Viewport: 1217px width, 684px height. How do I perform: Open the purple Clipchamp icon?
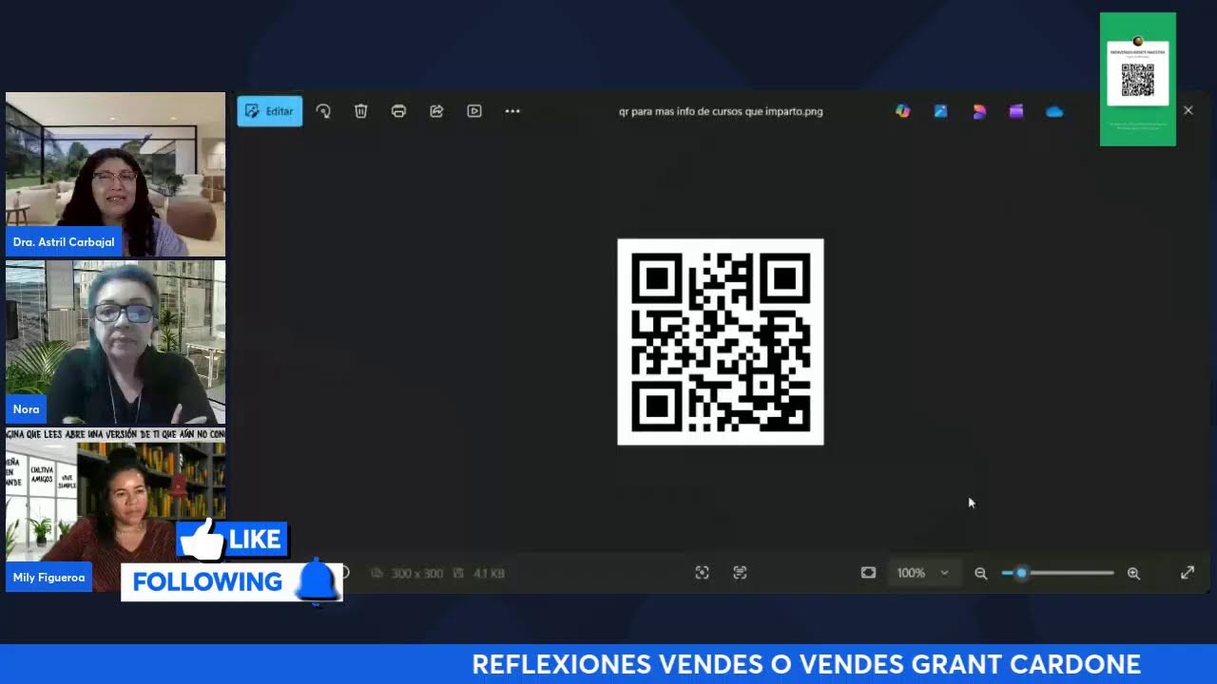pos(1016,111)
